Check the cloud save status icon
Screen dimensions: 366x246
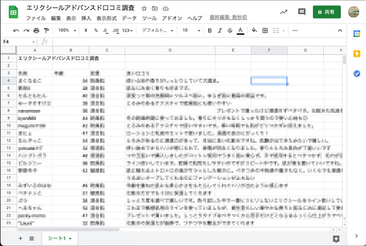click(x=165, y=9)
